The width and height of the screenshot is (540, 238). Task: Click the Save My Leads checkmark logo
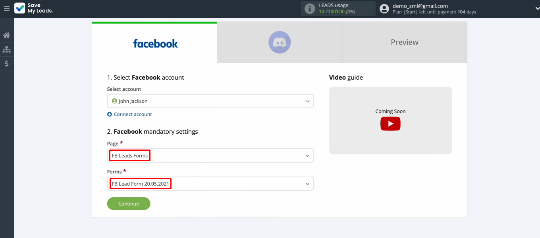(19, 8)
